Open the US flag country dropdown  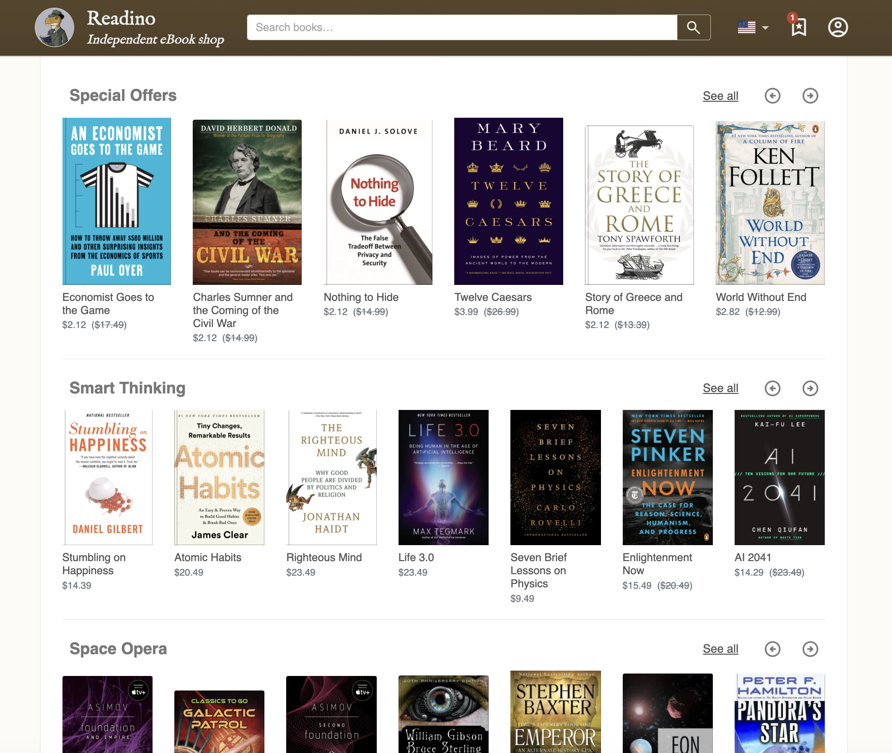point(753,28)
